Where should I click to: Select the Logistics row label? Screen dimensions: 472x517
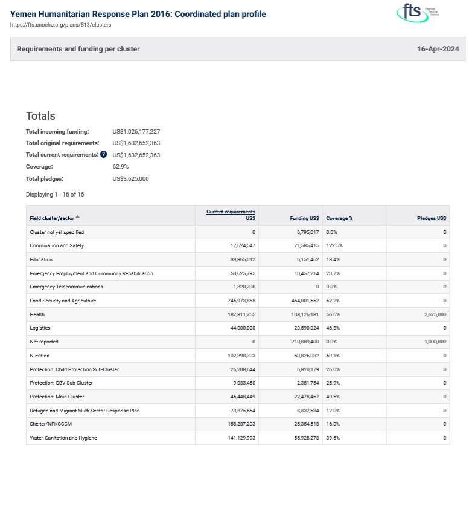(40, 328)
